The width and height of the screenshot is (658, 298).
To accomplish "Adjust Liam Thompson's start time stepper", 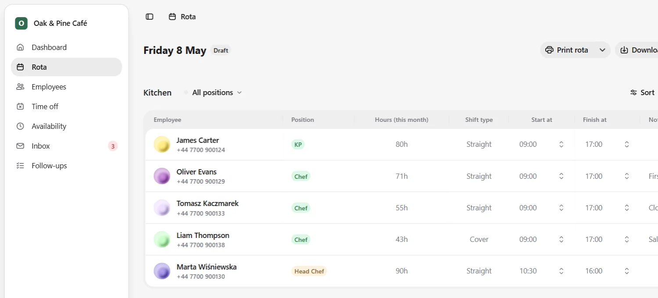I will click(x=561, y=239).
